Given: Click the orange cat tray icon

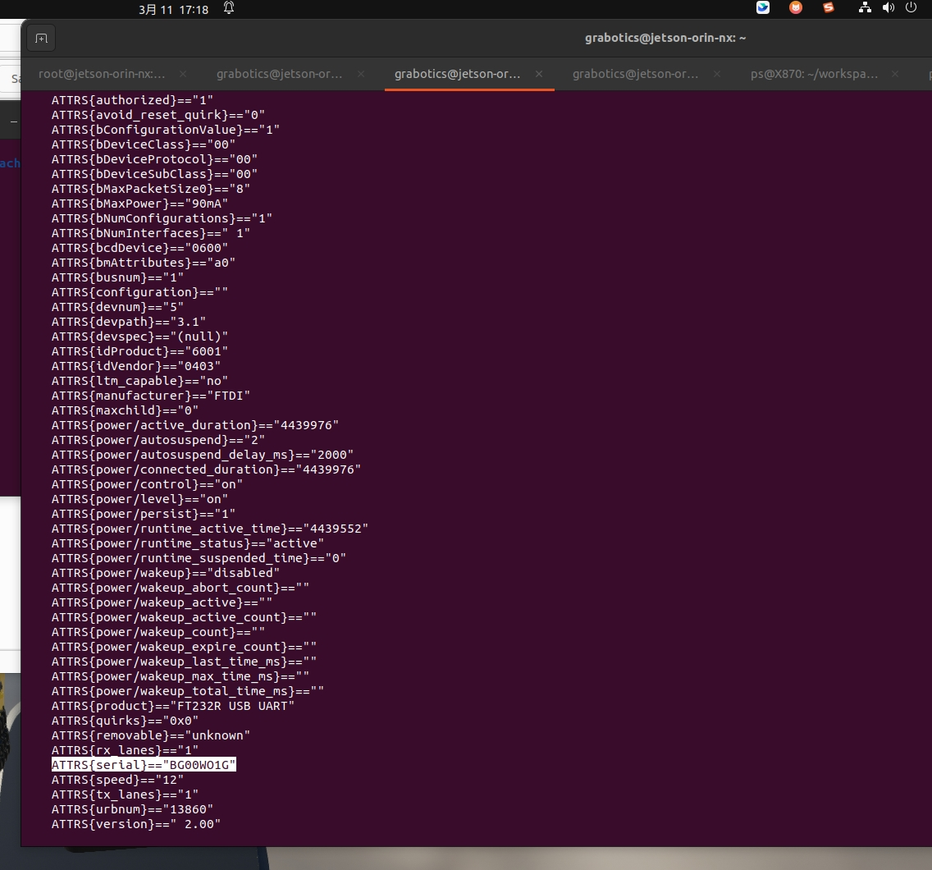Looking at the screenshot, I should click(x=796, y=8).
